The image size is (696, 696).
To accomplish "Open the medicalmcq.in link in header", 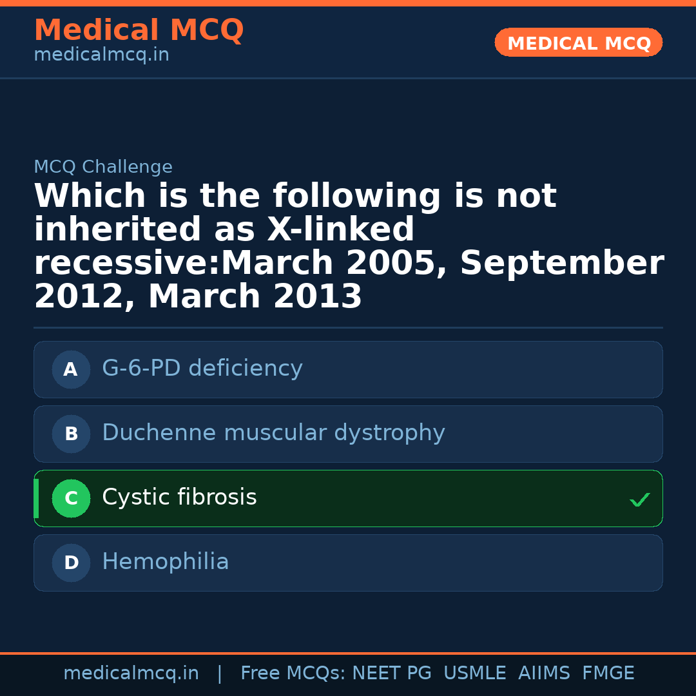I will click(x=101, y=54).
